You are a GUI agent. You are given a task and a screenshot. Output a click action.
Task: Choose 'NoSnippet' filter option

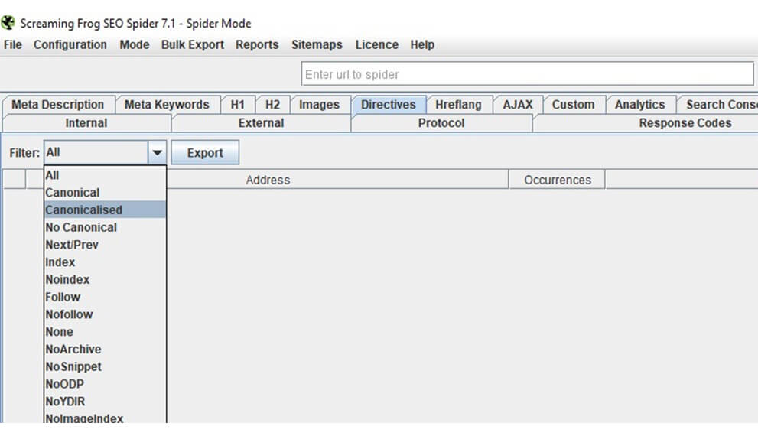[105, 366]
